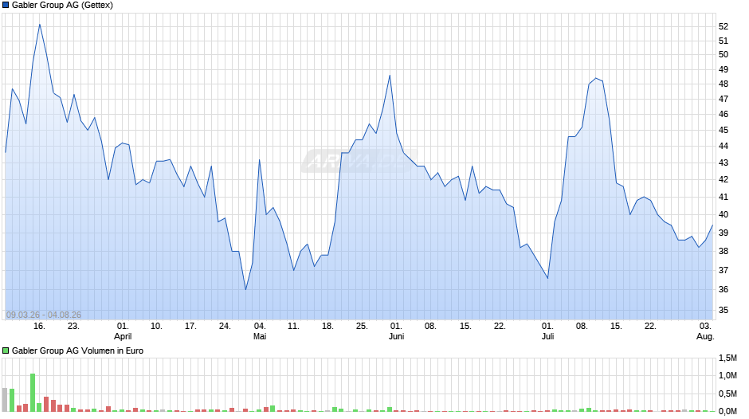The width and height of the screenshot is (749, 419).
Task: Click the chart title 'Gabler Group AG (Gettex)'
Action: tap(63, 6)
